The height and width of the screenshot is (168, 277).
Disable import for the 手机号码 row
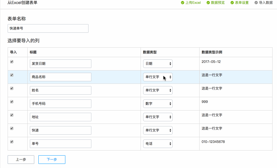pyautogui.click(x=12, y=102)
